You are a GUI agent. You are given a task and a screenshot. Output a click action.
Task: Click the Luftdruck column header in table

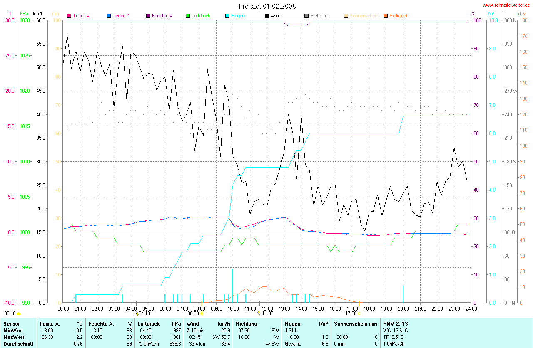click(x=149, y=323)
